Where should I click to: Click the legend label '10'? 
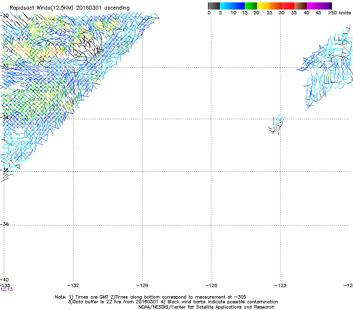(233, 13)
